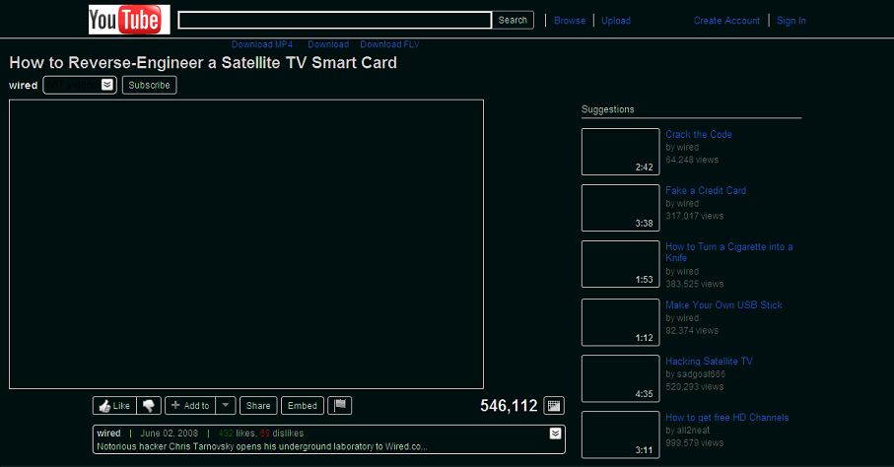Click the 520,293 views text
Image resolution: width=894 pixels, height=467 pixels.
[x=695, y=386]
